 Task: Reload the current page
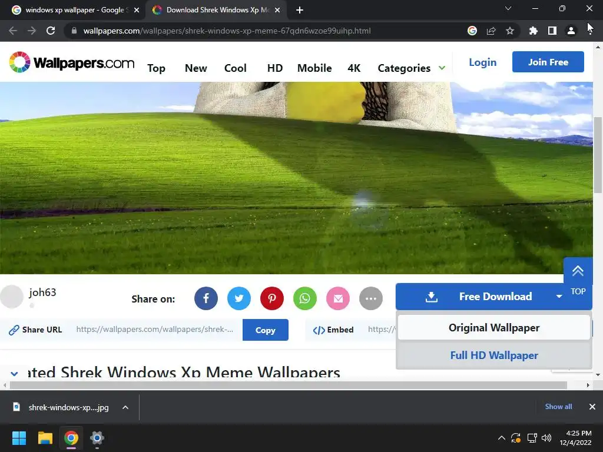(x=51, y=31)
